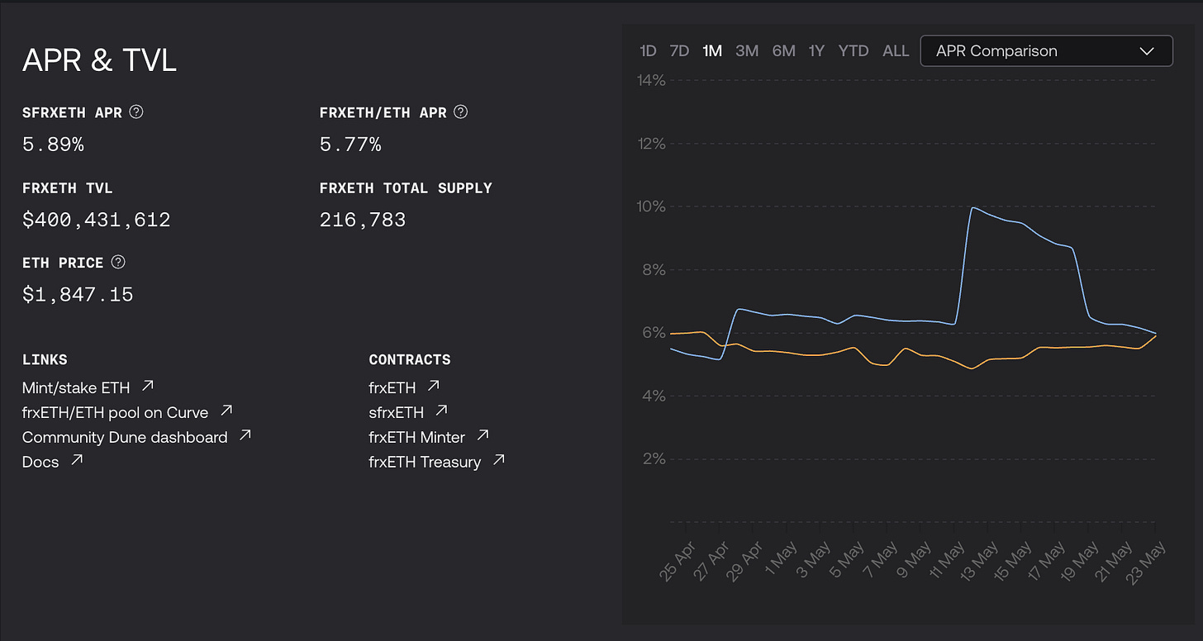The height and width of the screenshot is (641, 1203).
Task: Show year-to-date YTD range
Action: (x=854, y=51)
